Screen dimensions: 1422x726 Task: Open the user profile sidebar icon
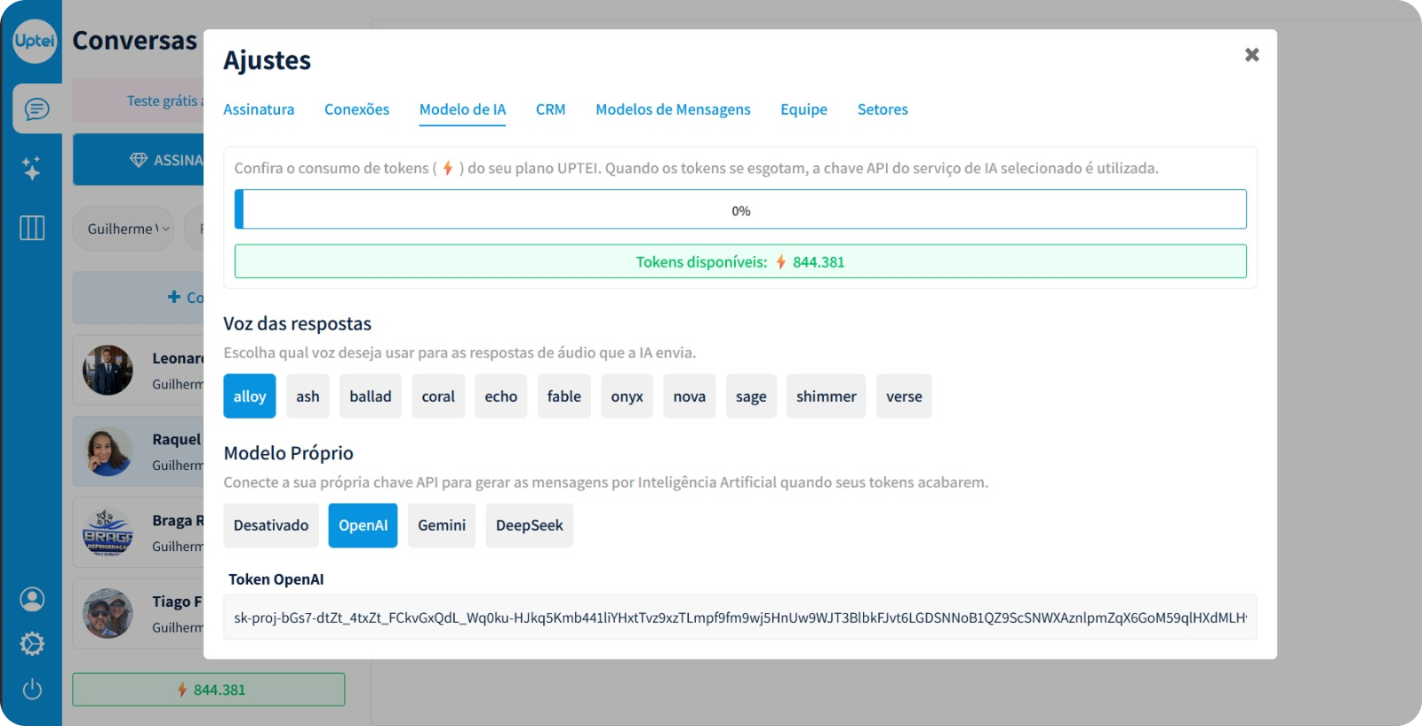(x=32, y=600)
